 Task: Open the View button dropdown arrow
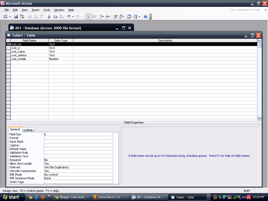pos(10,16)
